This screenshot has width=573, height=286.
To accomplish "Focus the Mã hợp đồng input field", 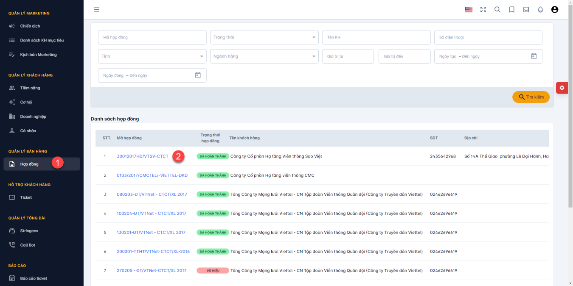I will point(152,37).
